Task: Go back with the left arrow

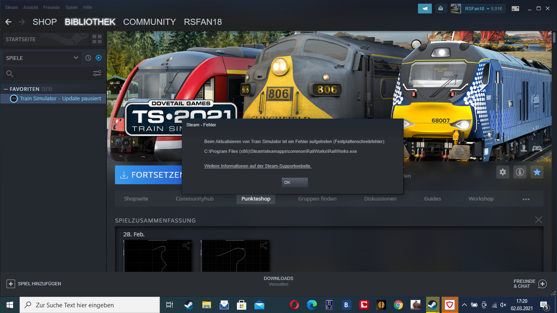Action: 8,22
